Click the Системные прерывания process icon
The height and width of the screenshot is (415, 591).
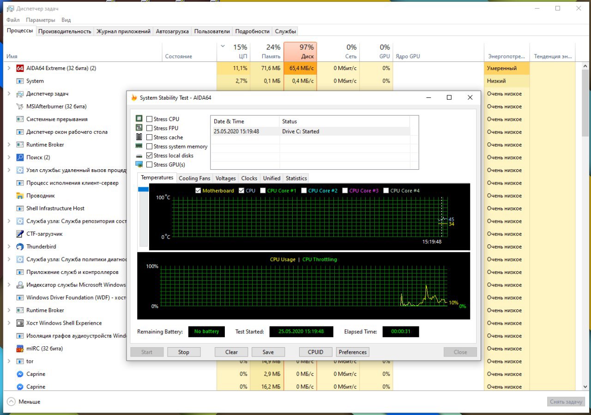tap(20, 119)
